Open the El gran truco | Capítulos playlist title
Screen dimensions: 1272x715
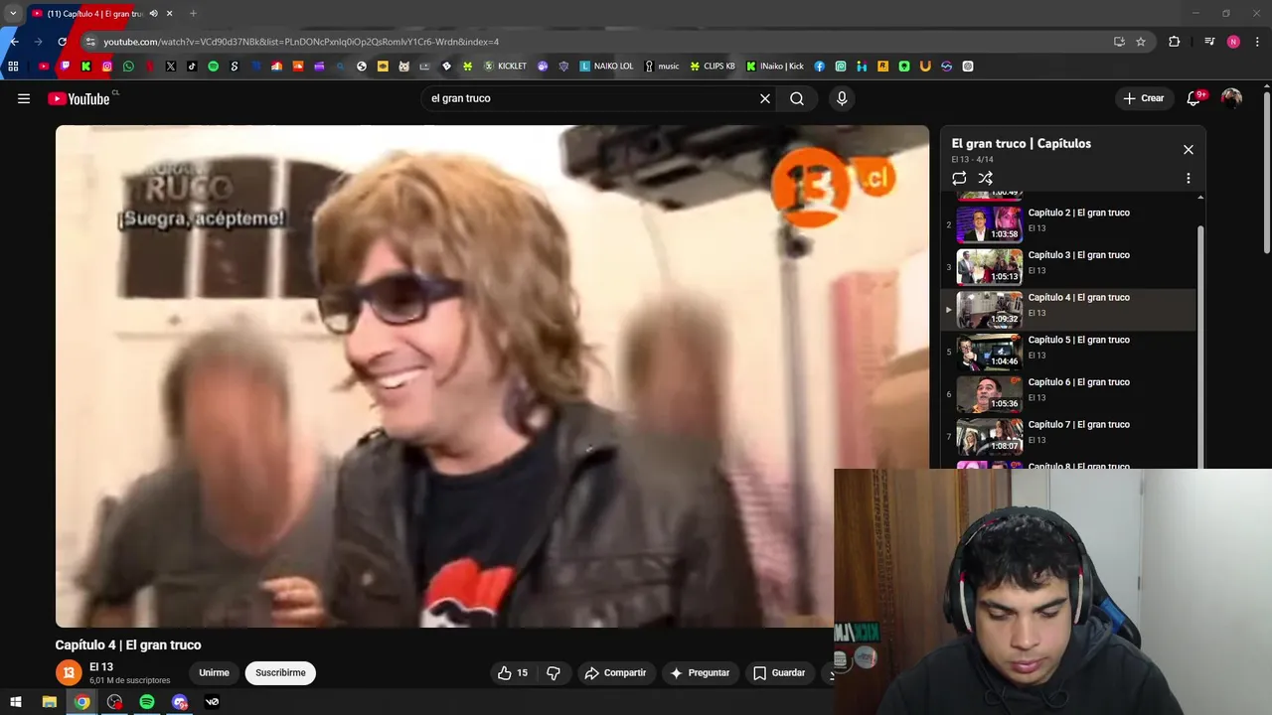tap(1022, 143)
